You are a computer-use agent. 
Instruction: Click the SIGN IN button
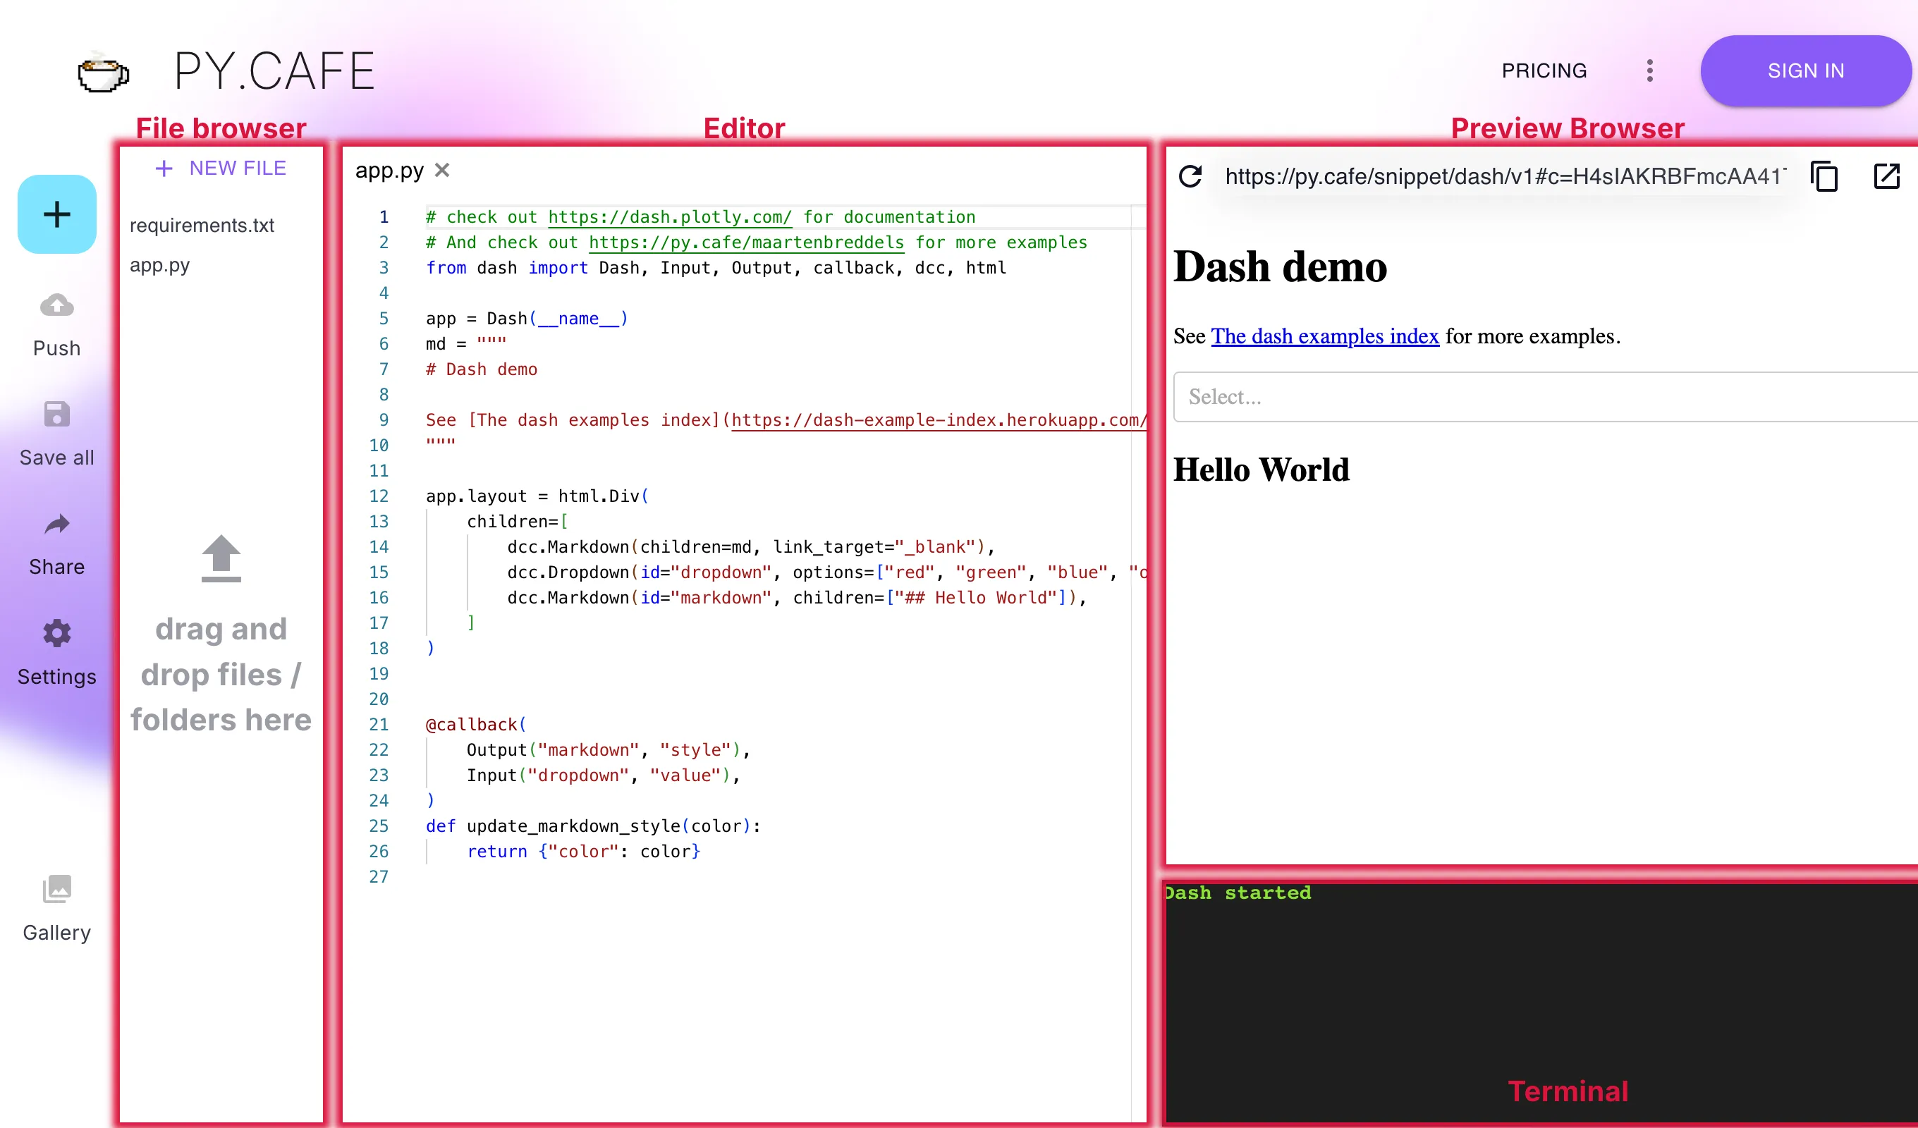click(x=1805, y=70)
